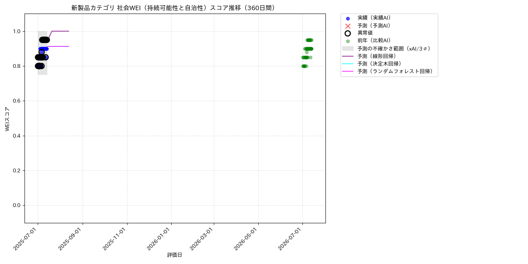Click legend label 前年（比較AI）
The width and height of the screenshot is (528, 264).
376,41
